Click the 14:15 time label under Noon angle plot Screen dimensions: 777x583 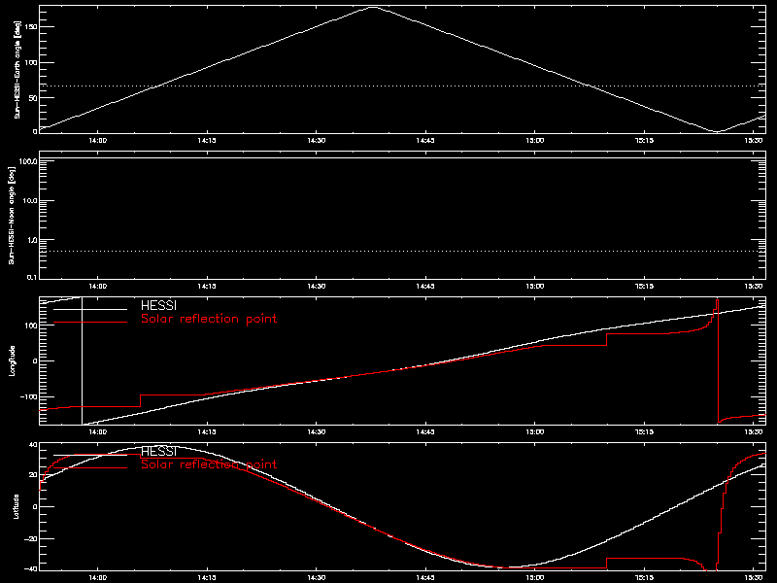(x=207, y=286)
